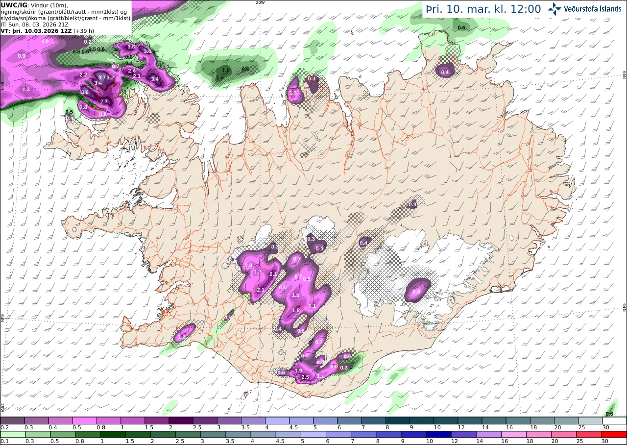Click the 3.2 snowfall value in Westfjords
Screen dimensions: 627x445
[x=110, y=78]
